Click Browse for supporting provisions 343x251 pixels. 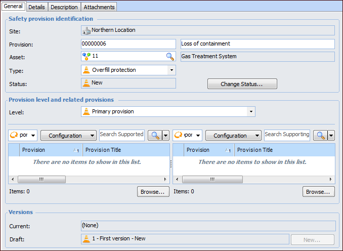click(x=319, y=192)
